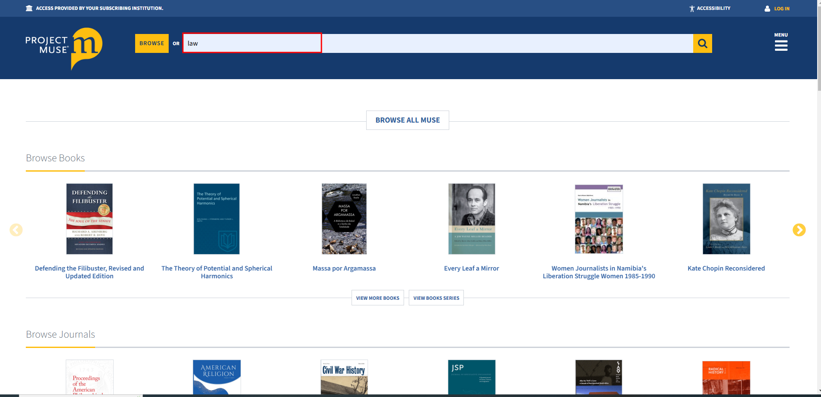This screenshot has height=397, width=821.
Task: Open the Civil War History journal cover
Action: tap(344, 377)
